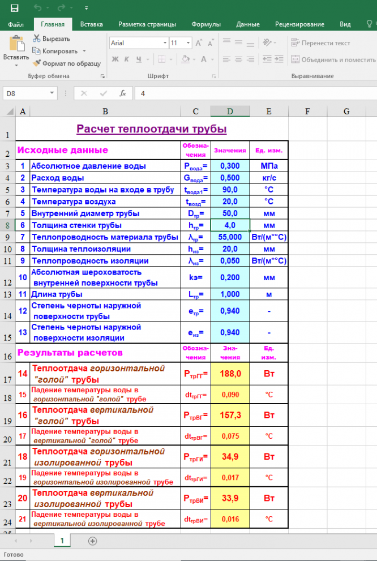This screenshot has height=561, width=377.
Task: Increase the cell indent
Action: 279,59
